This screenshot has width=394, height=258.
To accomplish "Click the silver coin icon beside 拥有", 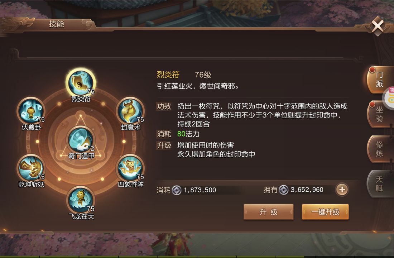I will 284,190.
